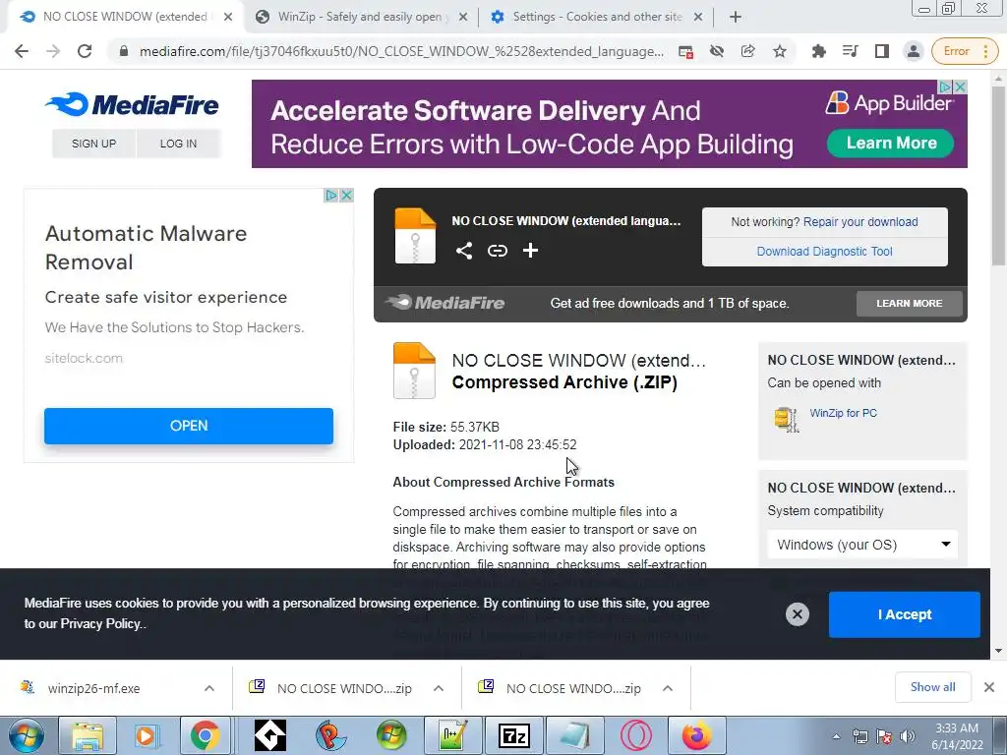The height and width of the screenshot is (755, 1007).
Task: Click OPEN on the SiteLock ad
Action: (x=189, y=426)
